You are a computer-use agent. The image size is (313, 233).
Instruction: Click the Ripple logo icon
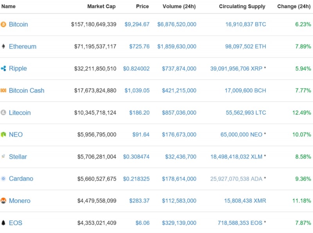click(x=4, y=69)
